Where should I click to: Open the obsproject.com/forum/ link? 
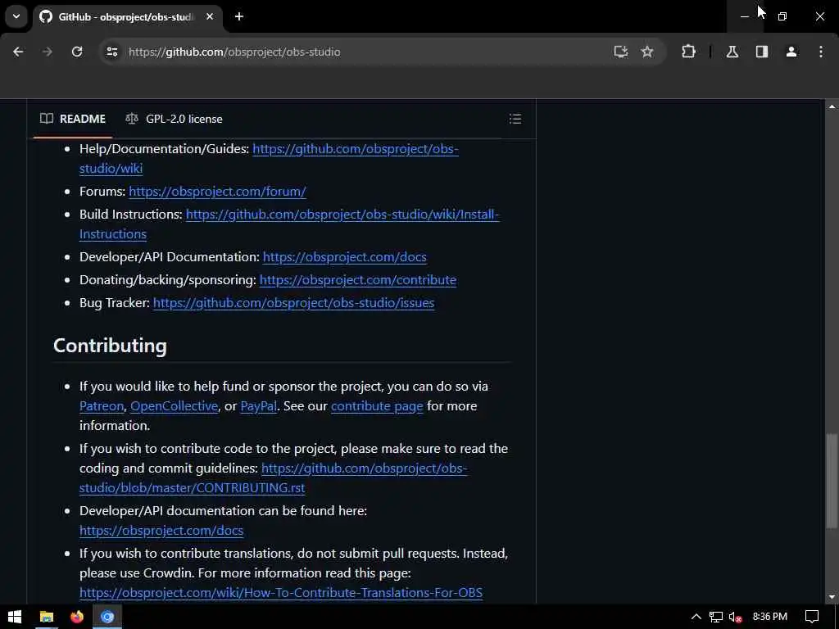click(x=217, y=191)
